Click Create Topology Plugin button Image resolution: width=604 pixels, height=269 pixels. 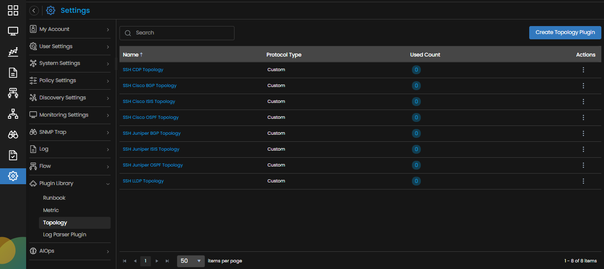pos(565,32)
